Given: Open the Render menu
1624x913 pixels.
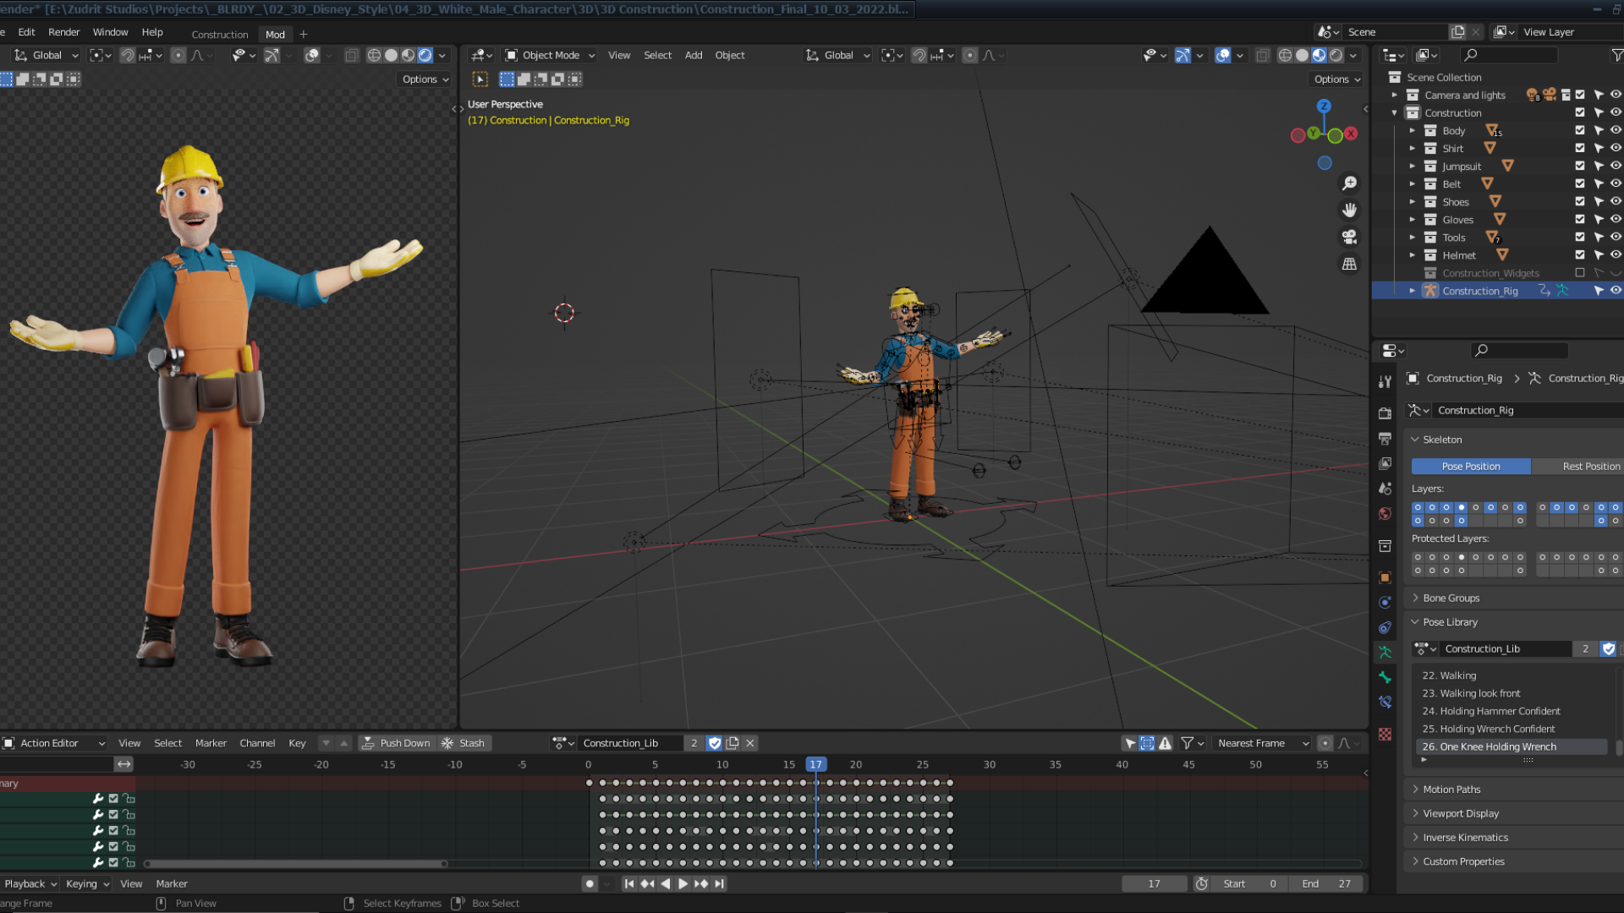Looking at the screenshot, I should pyautogui.click(x=63, y=32).
